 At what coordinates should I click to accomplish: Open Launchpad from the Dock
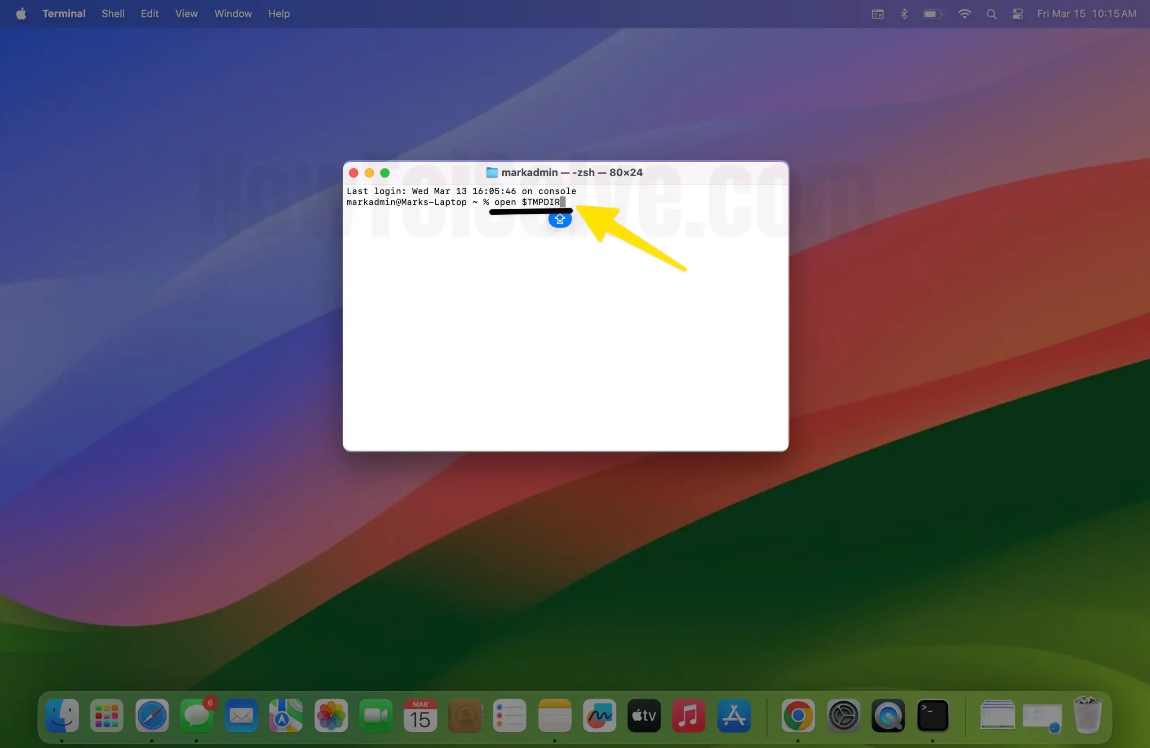106,716
